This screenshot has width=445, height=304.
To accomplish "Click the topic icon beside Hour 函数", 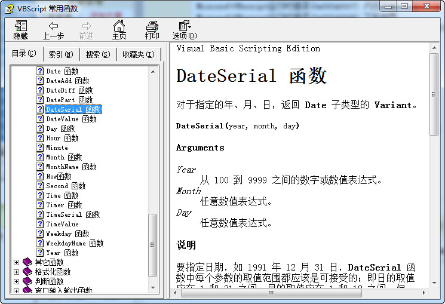I will point(40,138).
